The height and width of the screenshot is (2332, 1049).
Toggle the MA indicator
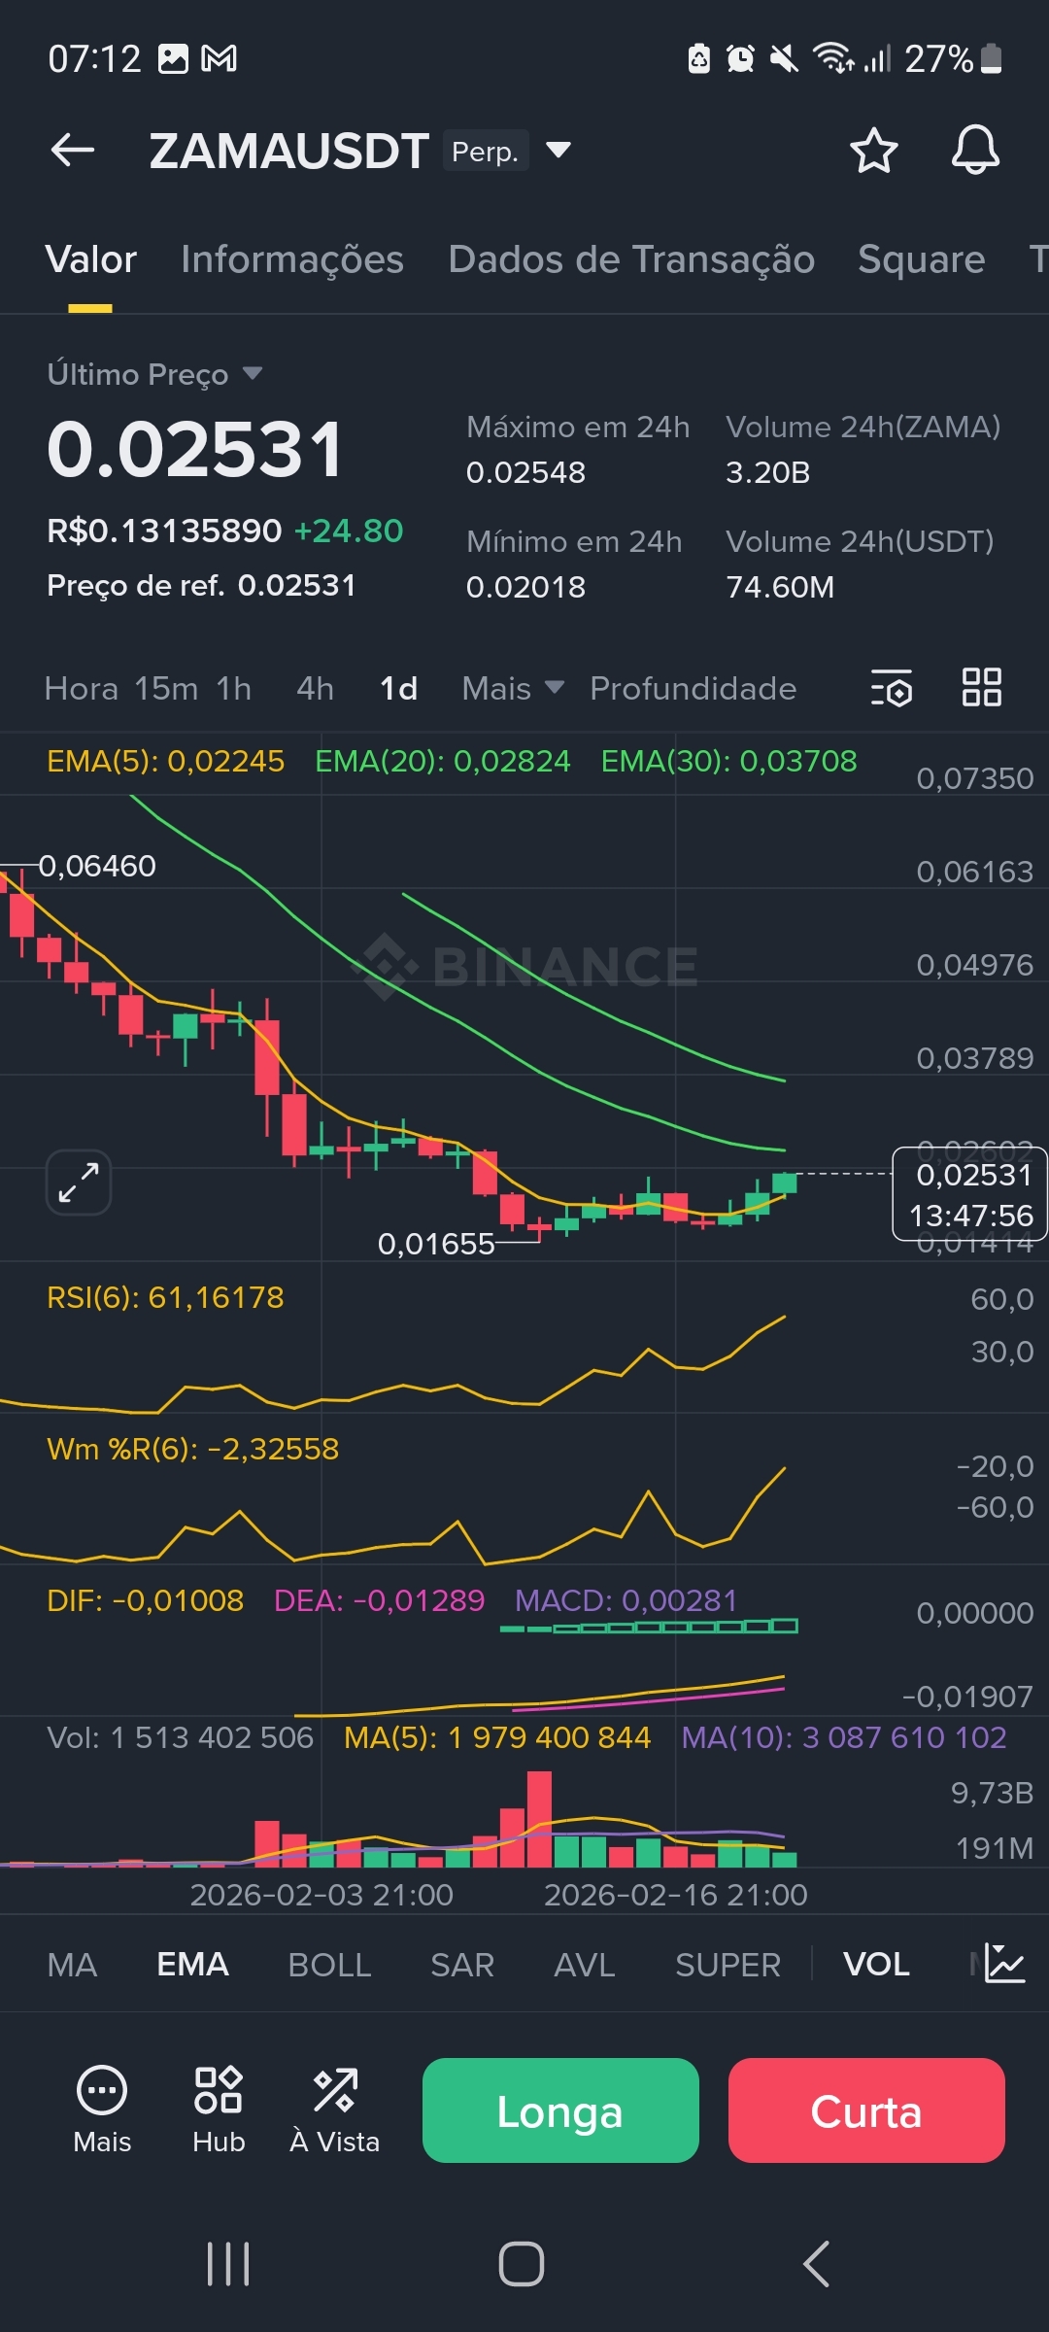72,1965
